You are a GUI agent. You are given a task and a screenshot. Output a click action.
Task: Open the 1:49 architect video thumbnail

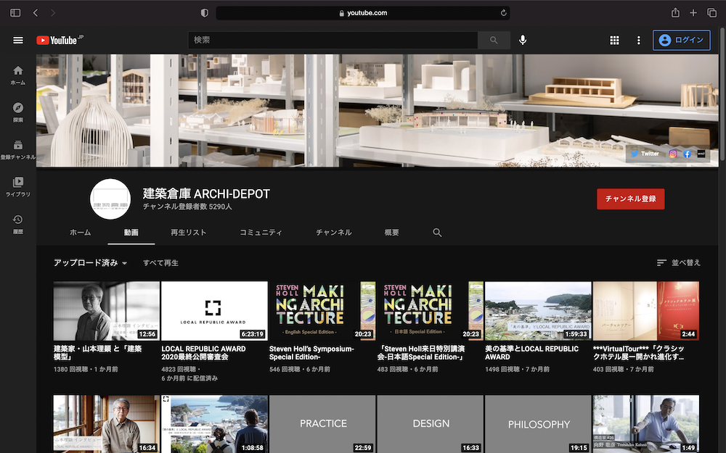(646, 424)
